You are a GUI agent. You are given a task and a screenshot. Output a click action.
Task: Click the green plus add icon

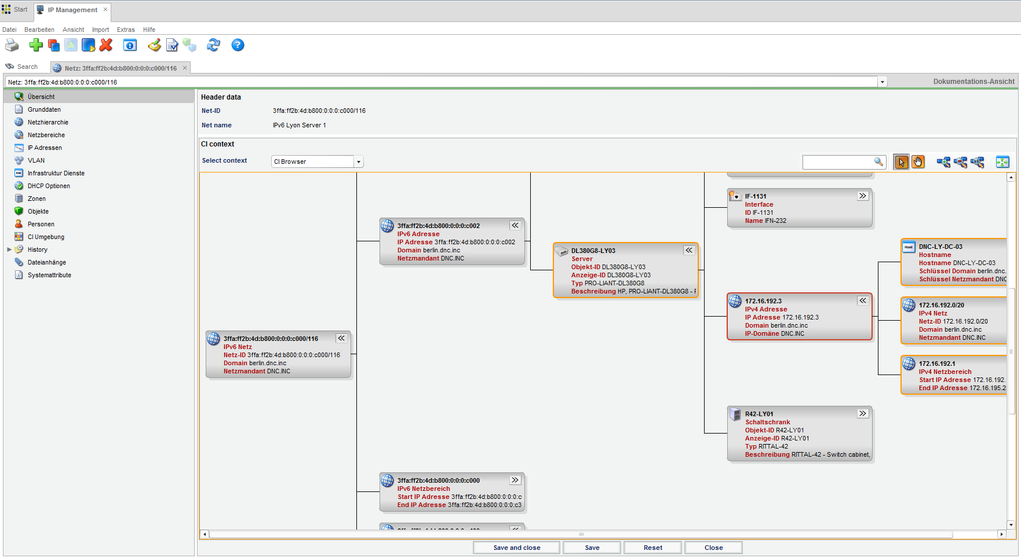pos(37,45)
